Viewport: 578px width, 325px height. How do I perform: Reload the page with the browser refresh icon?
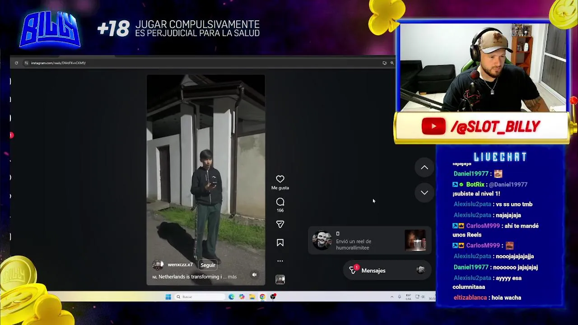tap(16, 63)
